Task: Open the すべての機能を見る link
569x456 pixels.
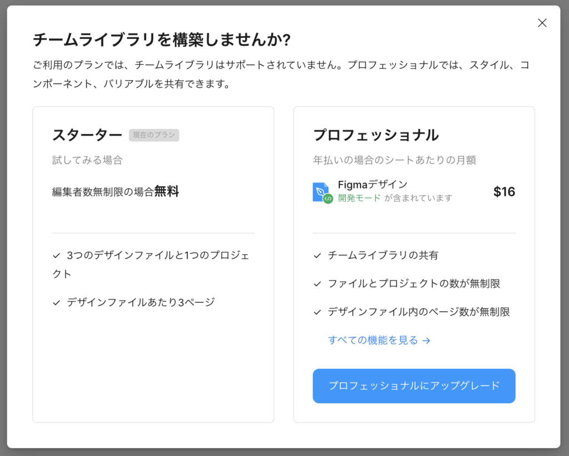Action: pyautogui.click(x=373, y=340)
